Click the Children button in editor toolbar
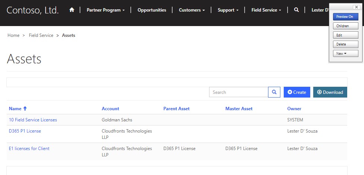The height and width of the screenshot is (175, 364). click(x=345, y=26)
